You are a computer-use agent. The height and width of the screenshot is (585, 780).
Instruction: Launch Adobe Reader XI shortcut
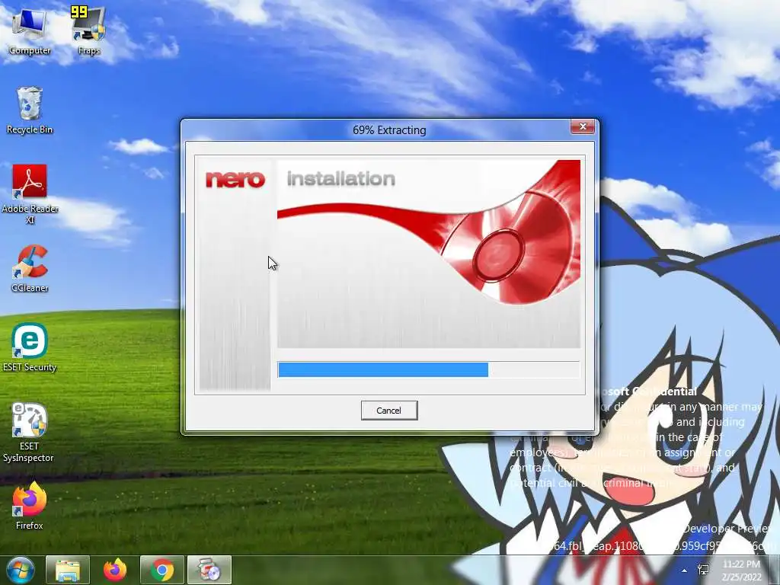click(30, 194)
